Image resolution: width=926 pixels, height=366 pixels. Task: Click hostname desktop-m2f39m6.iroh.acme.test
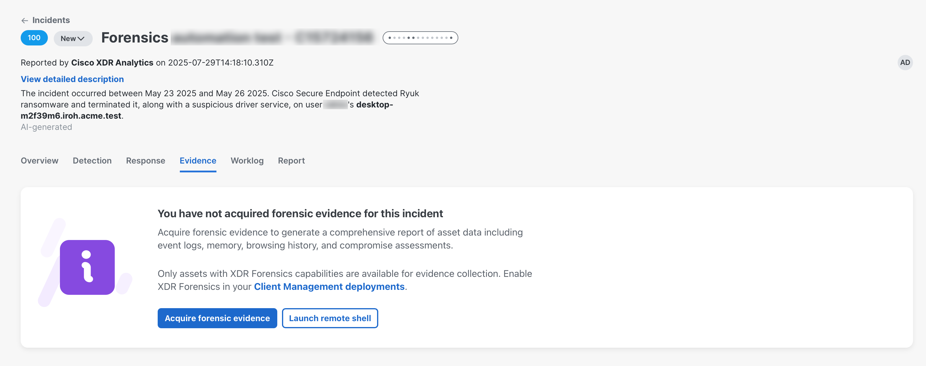[71, 116]
